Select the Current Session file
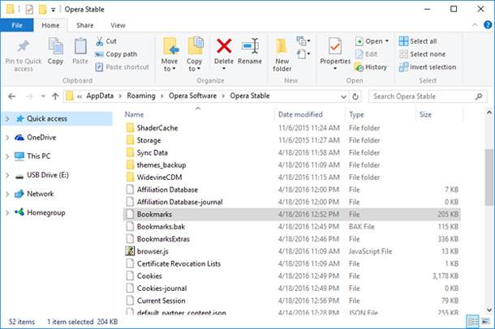Viewport: 495px width, 329px height. tap(291, 301)
